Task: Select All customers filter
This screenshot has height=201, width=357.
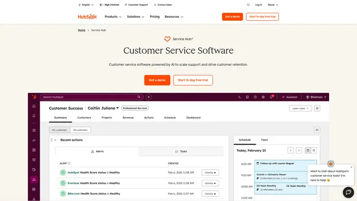Action: coord(80,130)
